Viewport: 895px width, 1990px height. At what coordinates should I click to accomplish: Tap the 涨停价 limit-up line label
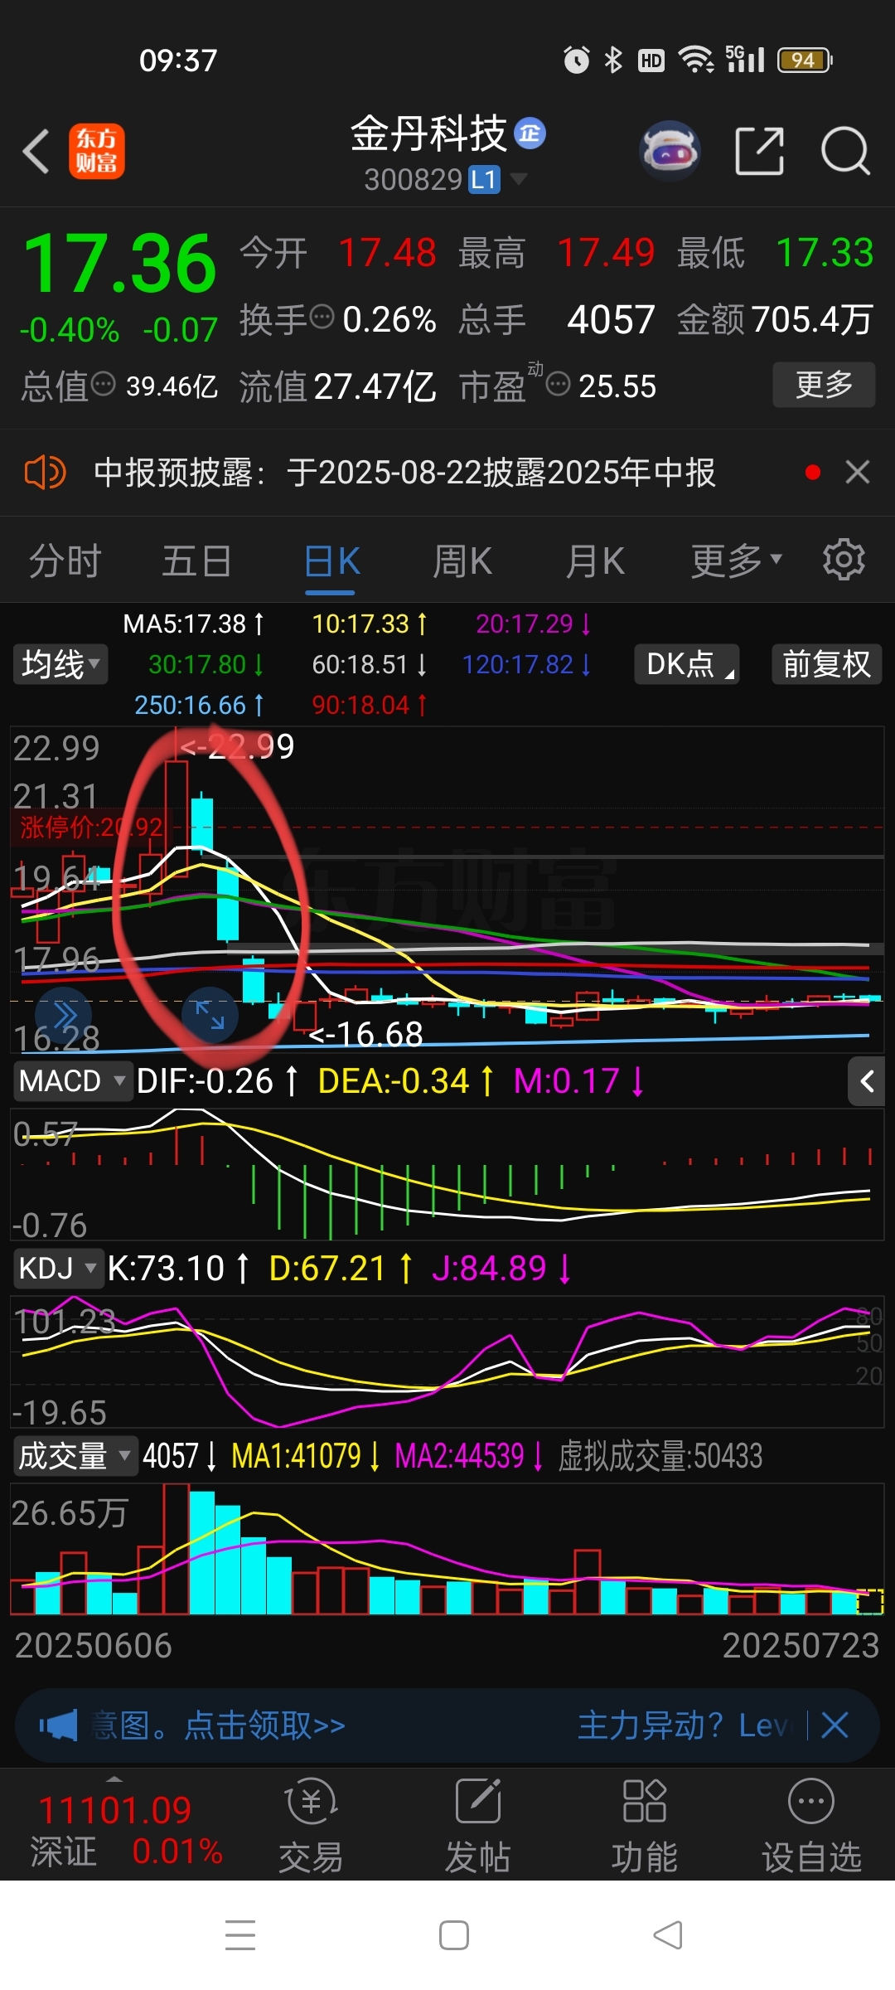tap(91, 827)
